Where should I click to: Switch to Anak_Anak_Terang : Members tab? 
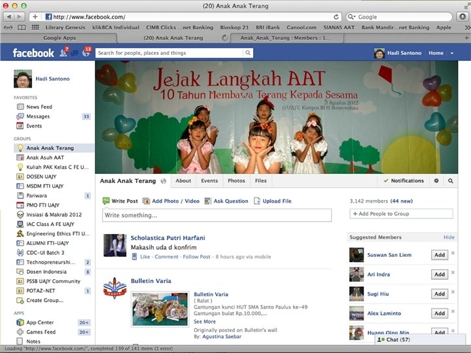[285, 38]
